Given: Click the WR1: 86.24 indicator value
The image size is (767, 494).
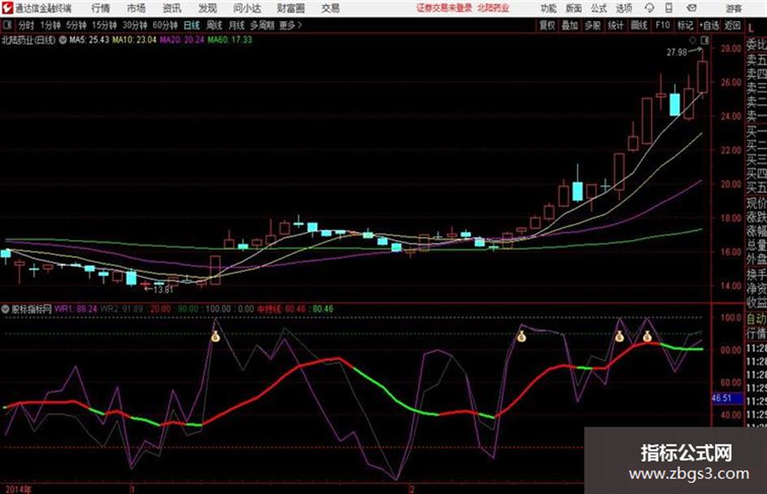Looking at the screenshot, I should (x=75, y=309).
